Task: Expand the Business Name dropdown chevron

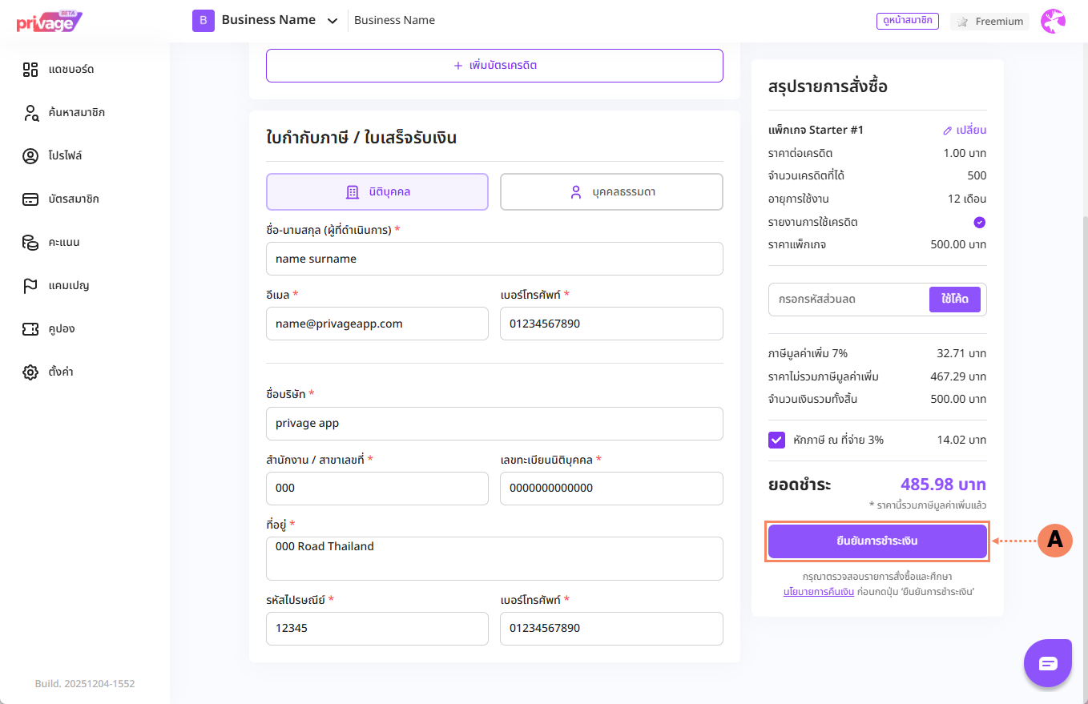Action: click(x=332, y=21)
